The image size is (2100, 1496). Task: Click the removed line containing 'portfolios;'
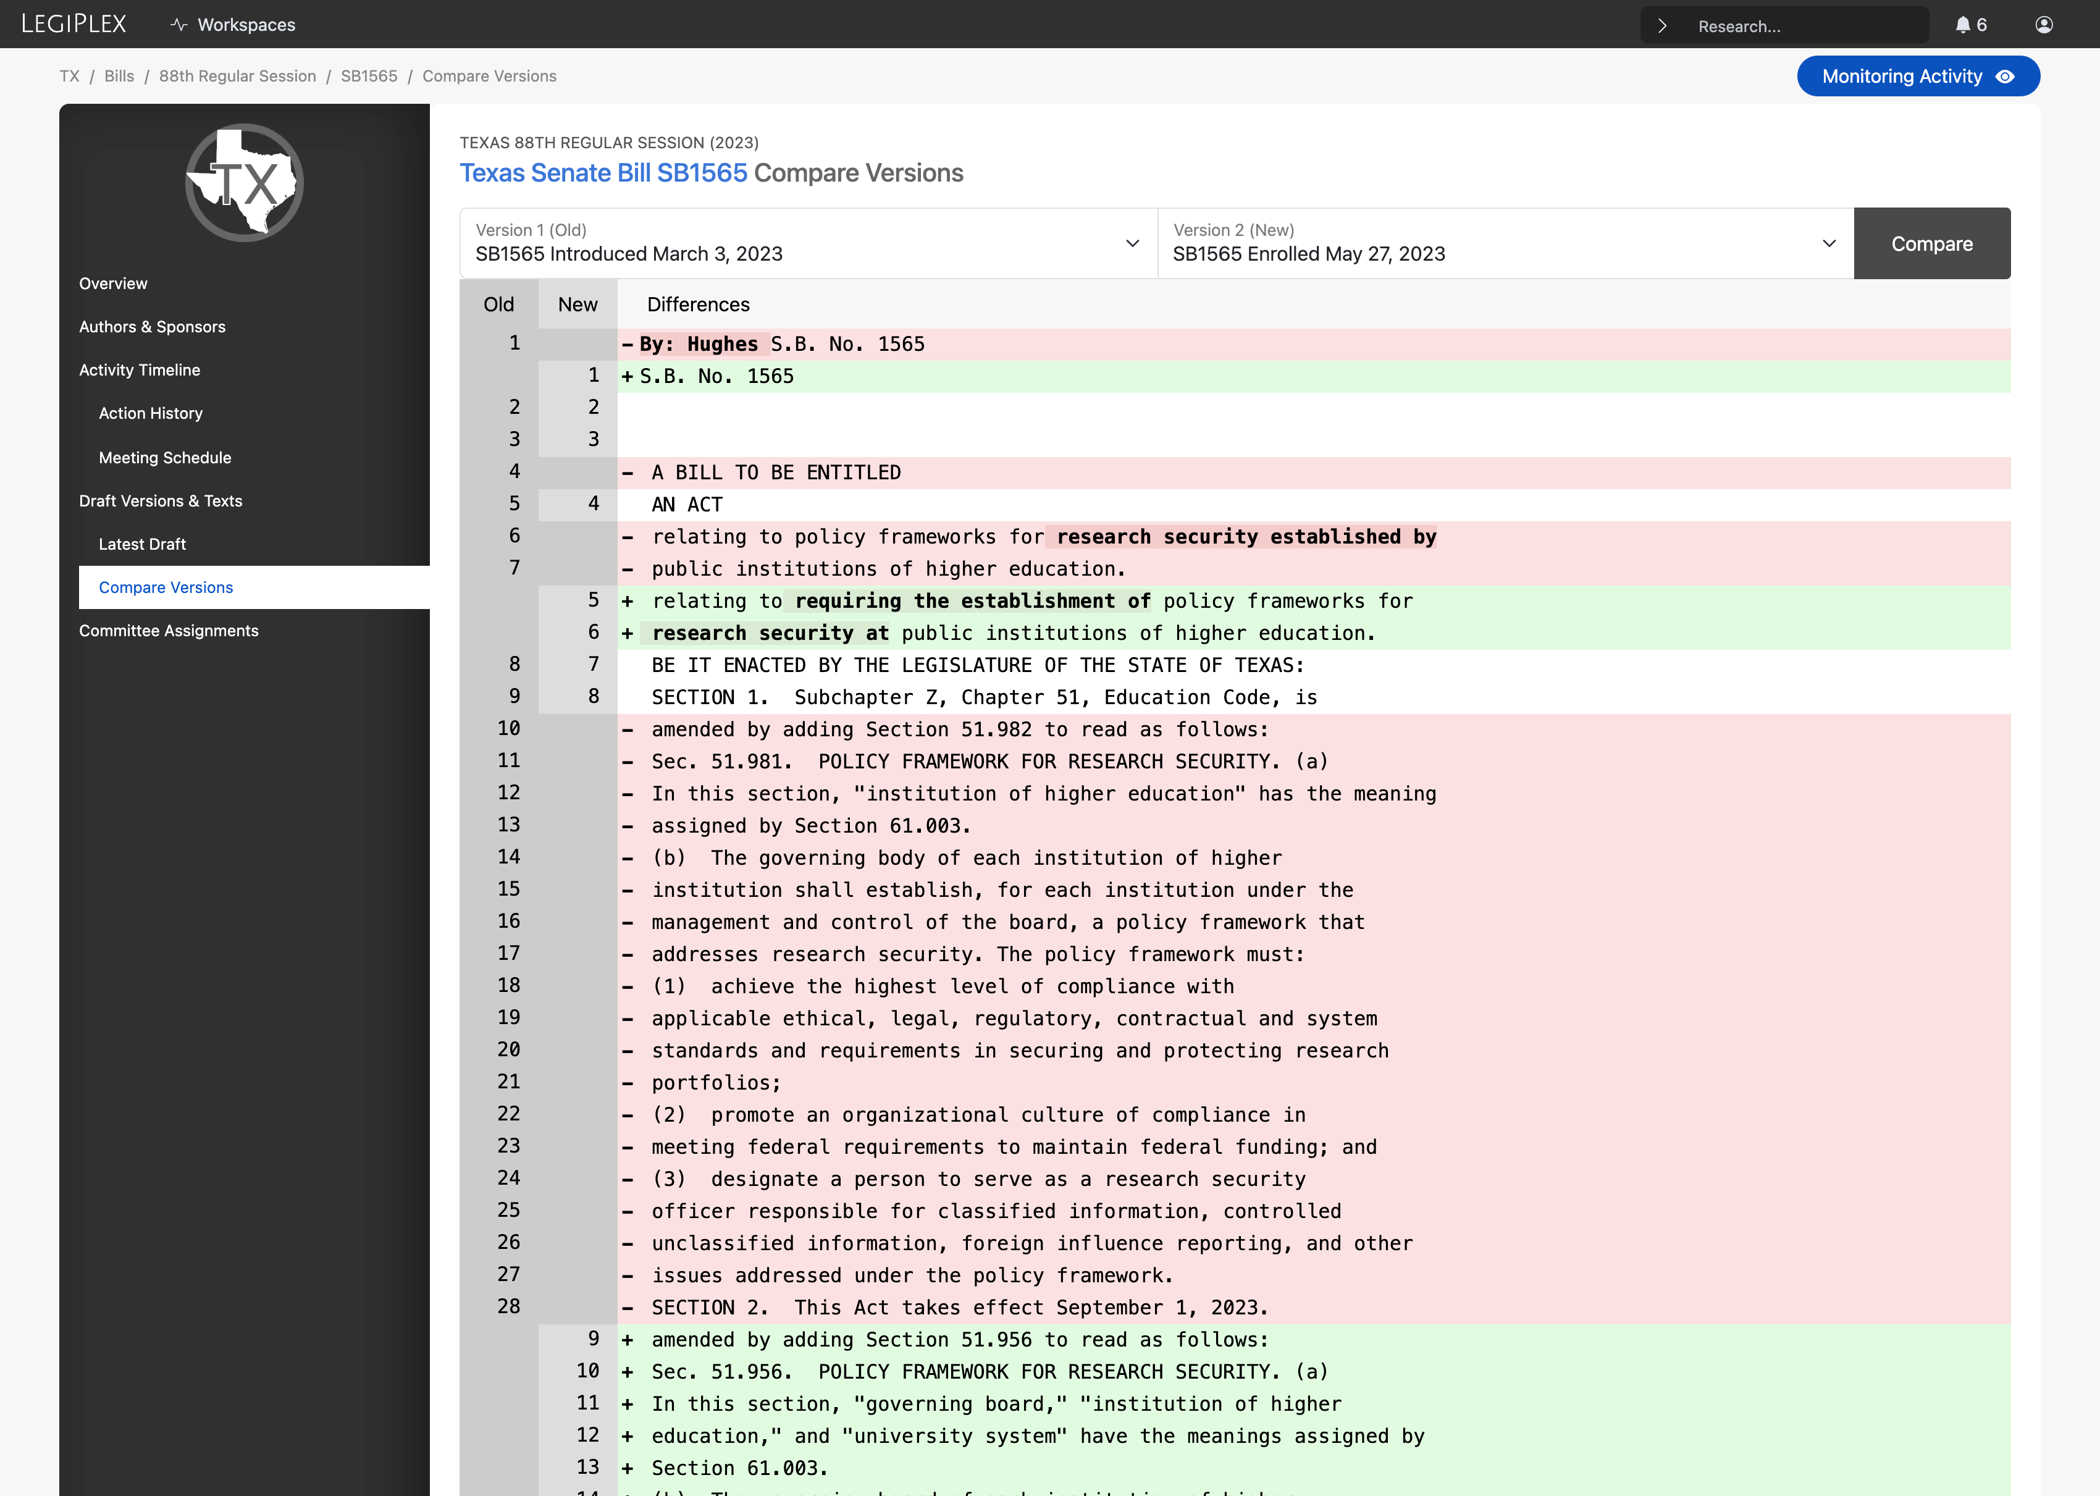[1313, 1083]
